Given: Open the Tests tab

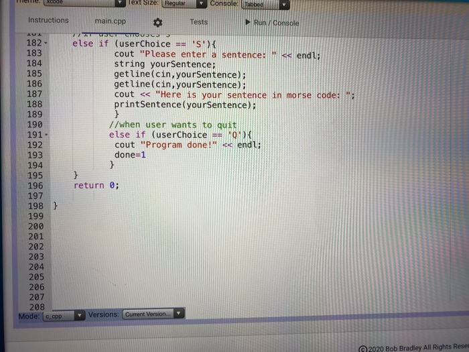Looking at the screenshot, I should point(198,22).
